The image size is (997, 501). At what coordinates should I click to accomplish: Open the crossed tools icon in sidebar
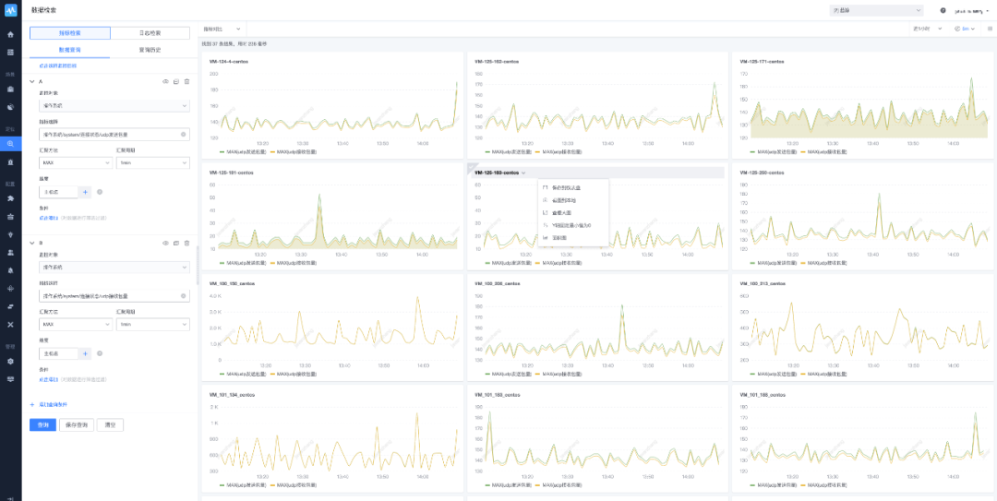point(10,324)
